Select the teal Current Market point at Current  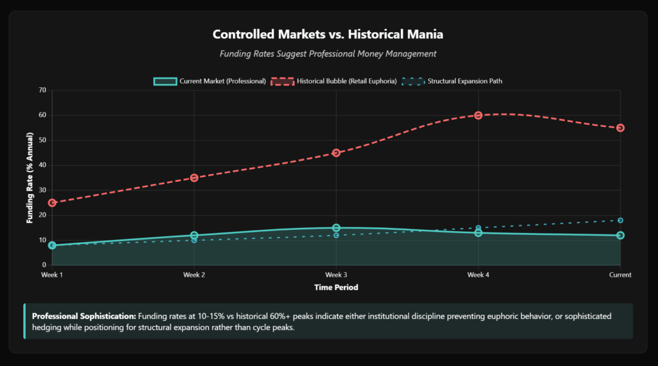tap(620, 236)
